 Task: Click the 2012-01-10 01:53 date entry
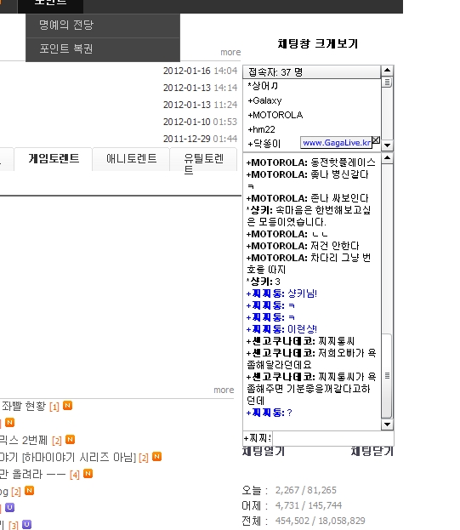click(x=201, y=122)
